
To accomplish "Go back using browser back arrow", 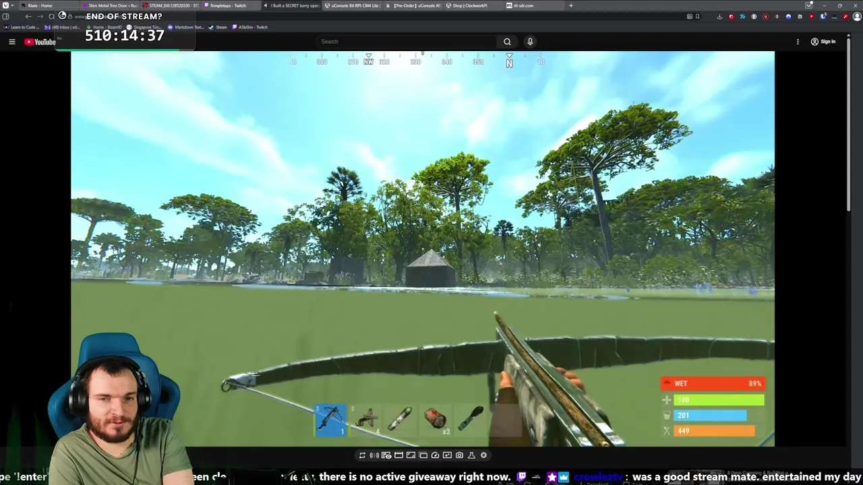I will pos(28,16).
